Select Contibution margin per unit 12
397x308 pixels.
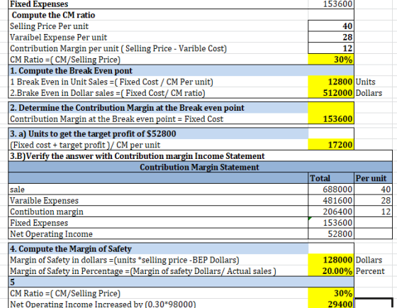pyautogui.click(x=373, y=211)
